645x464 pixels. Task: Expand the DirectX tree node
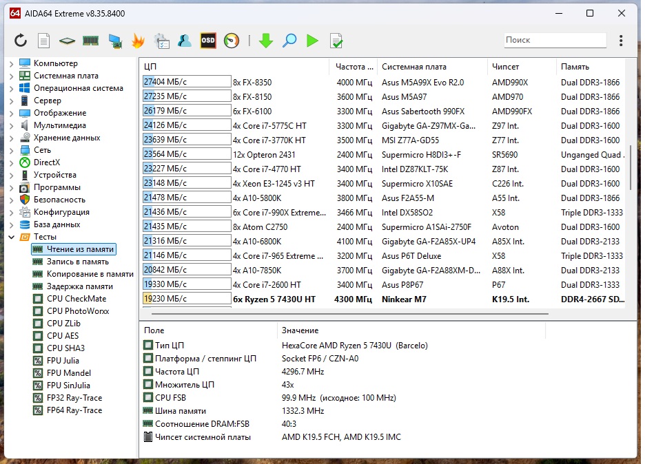12,162
